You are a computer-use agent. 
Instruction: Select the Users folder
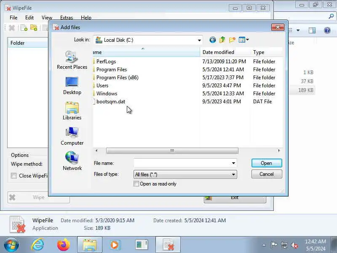[102, 86]
